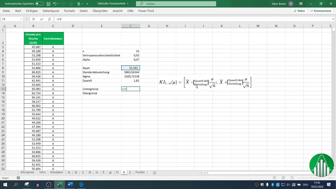The image size is (336, 189).
Task: Open the undo history dropdown arrow
Action: click(58, 4)
